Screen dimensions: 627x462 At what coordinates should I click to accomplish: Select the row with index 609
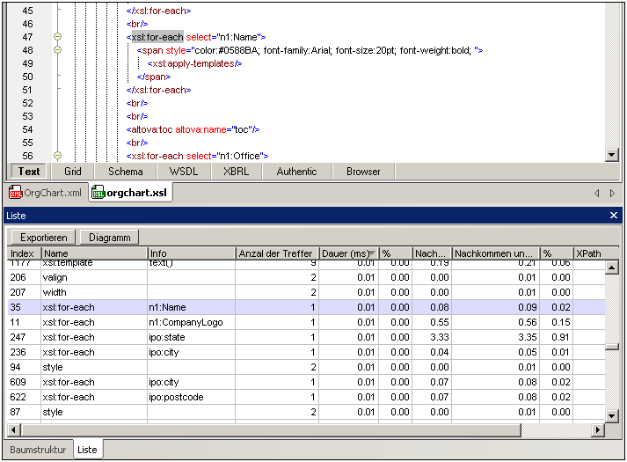pos(306,382)
